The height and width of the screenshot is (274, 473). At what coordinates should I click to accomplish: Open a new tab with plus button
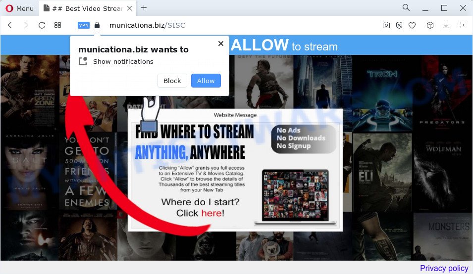(x=144, y=8)
